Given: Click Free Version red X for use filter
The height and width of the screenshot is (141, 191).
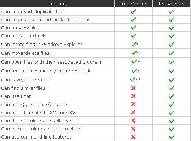Looking at the screenshot, I should 133,96.
